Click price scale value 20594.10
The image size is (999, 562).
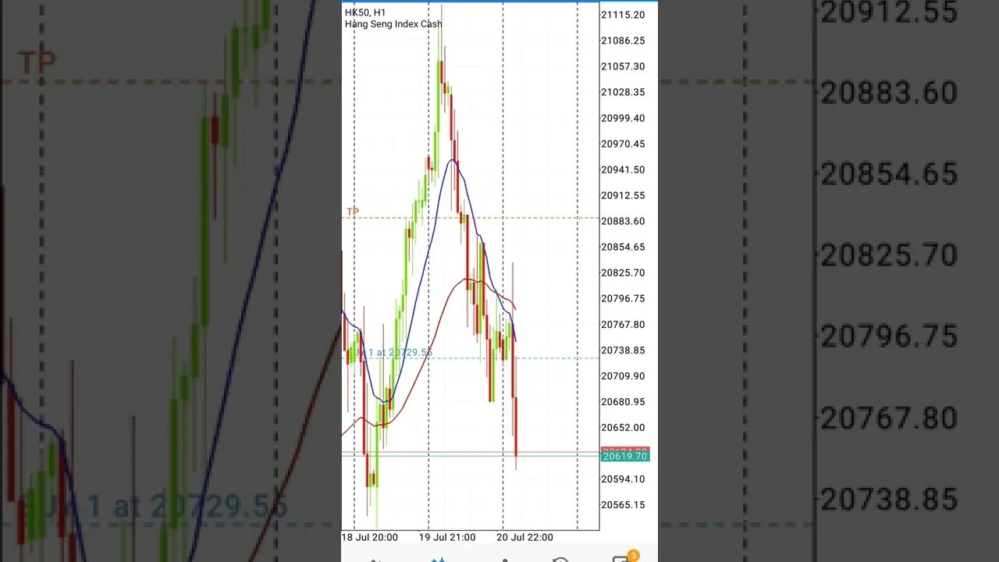pos(623,478)
